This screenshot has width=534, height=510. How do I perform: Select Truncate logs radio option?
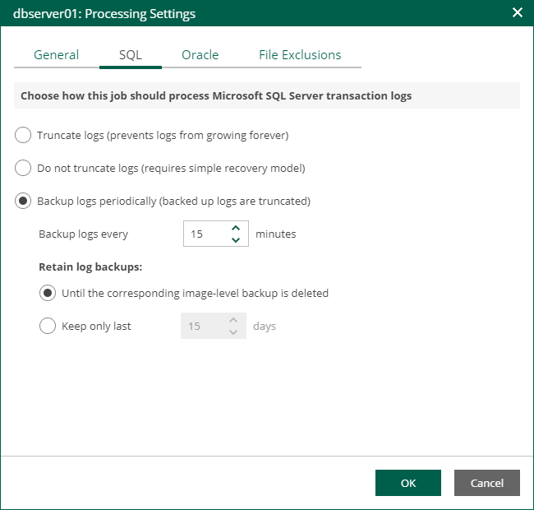click(24, 135)
